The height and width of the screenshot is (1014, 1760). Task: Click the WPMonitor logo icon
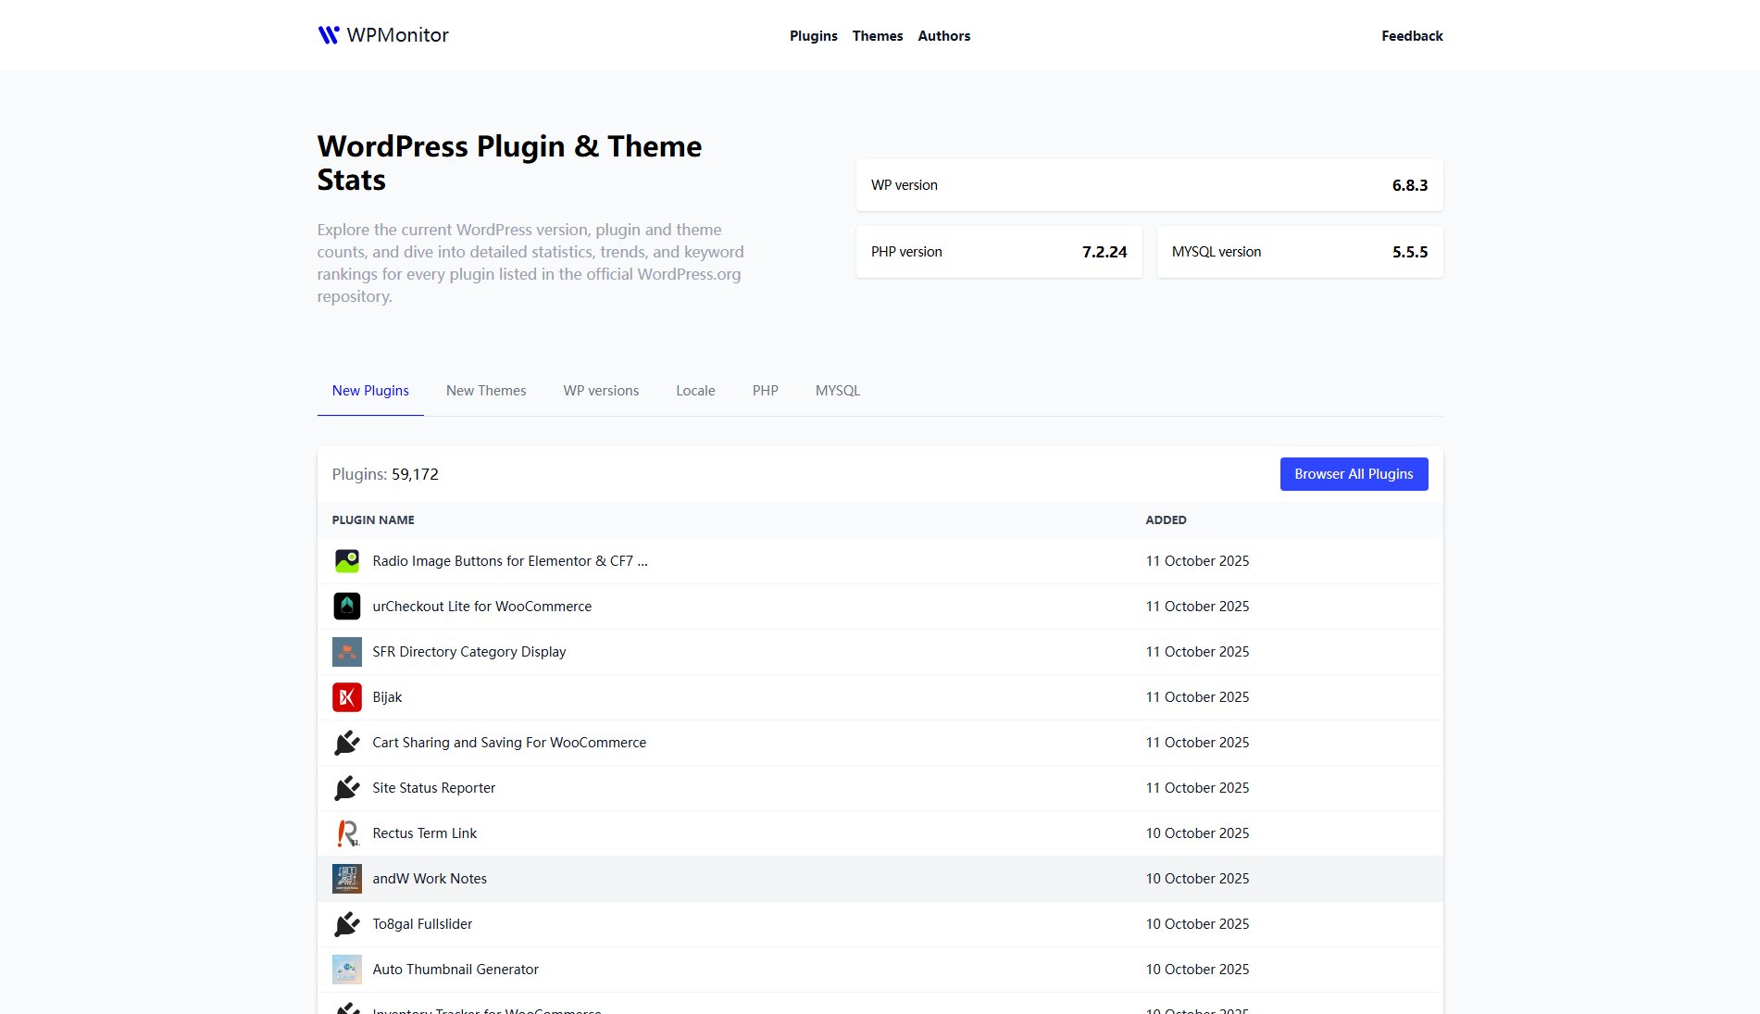[329, 35]
